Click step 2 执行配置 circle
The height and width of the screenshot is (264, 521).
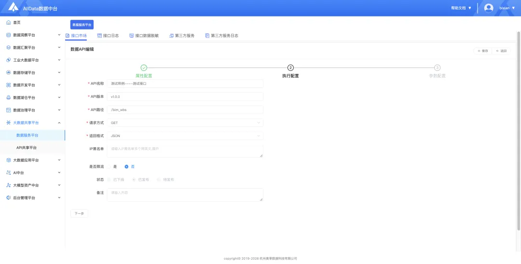(290, 68)
